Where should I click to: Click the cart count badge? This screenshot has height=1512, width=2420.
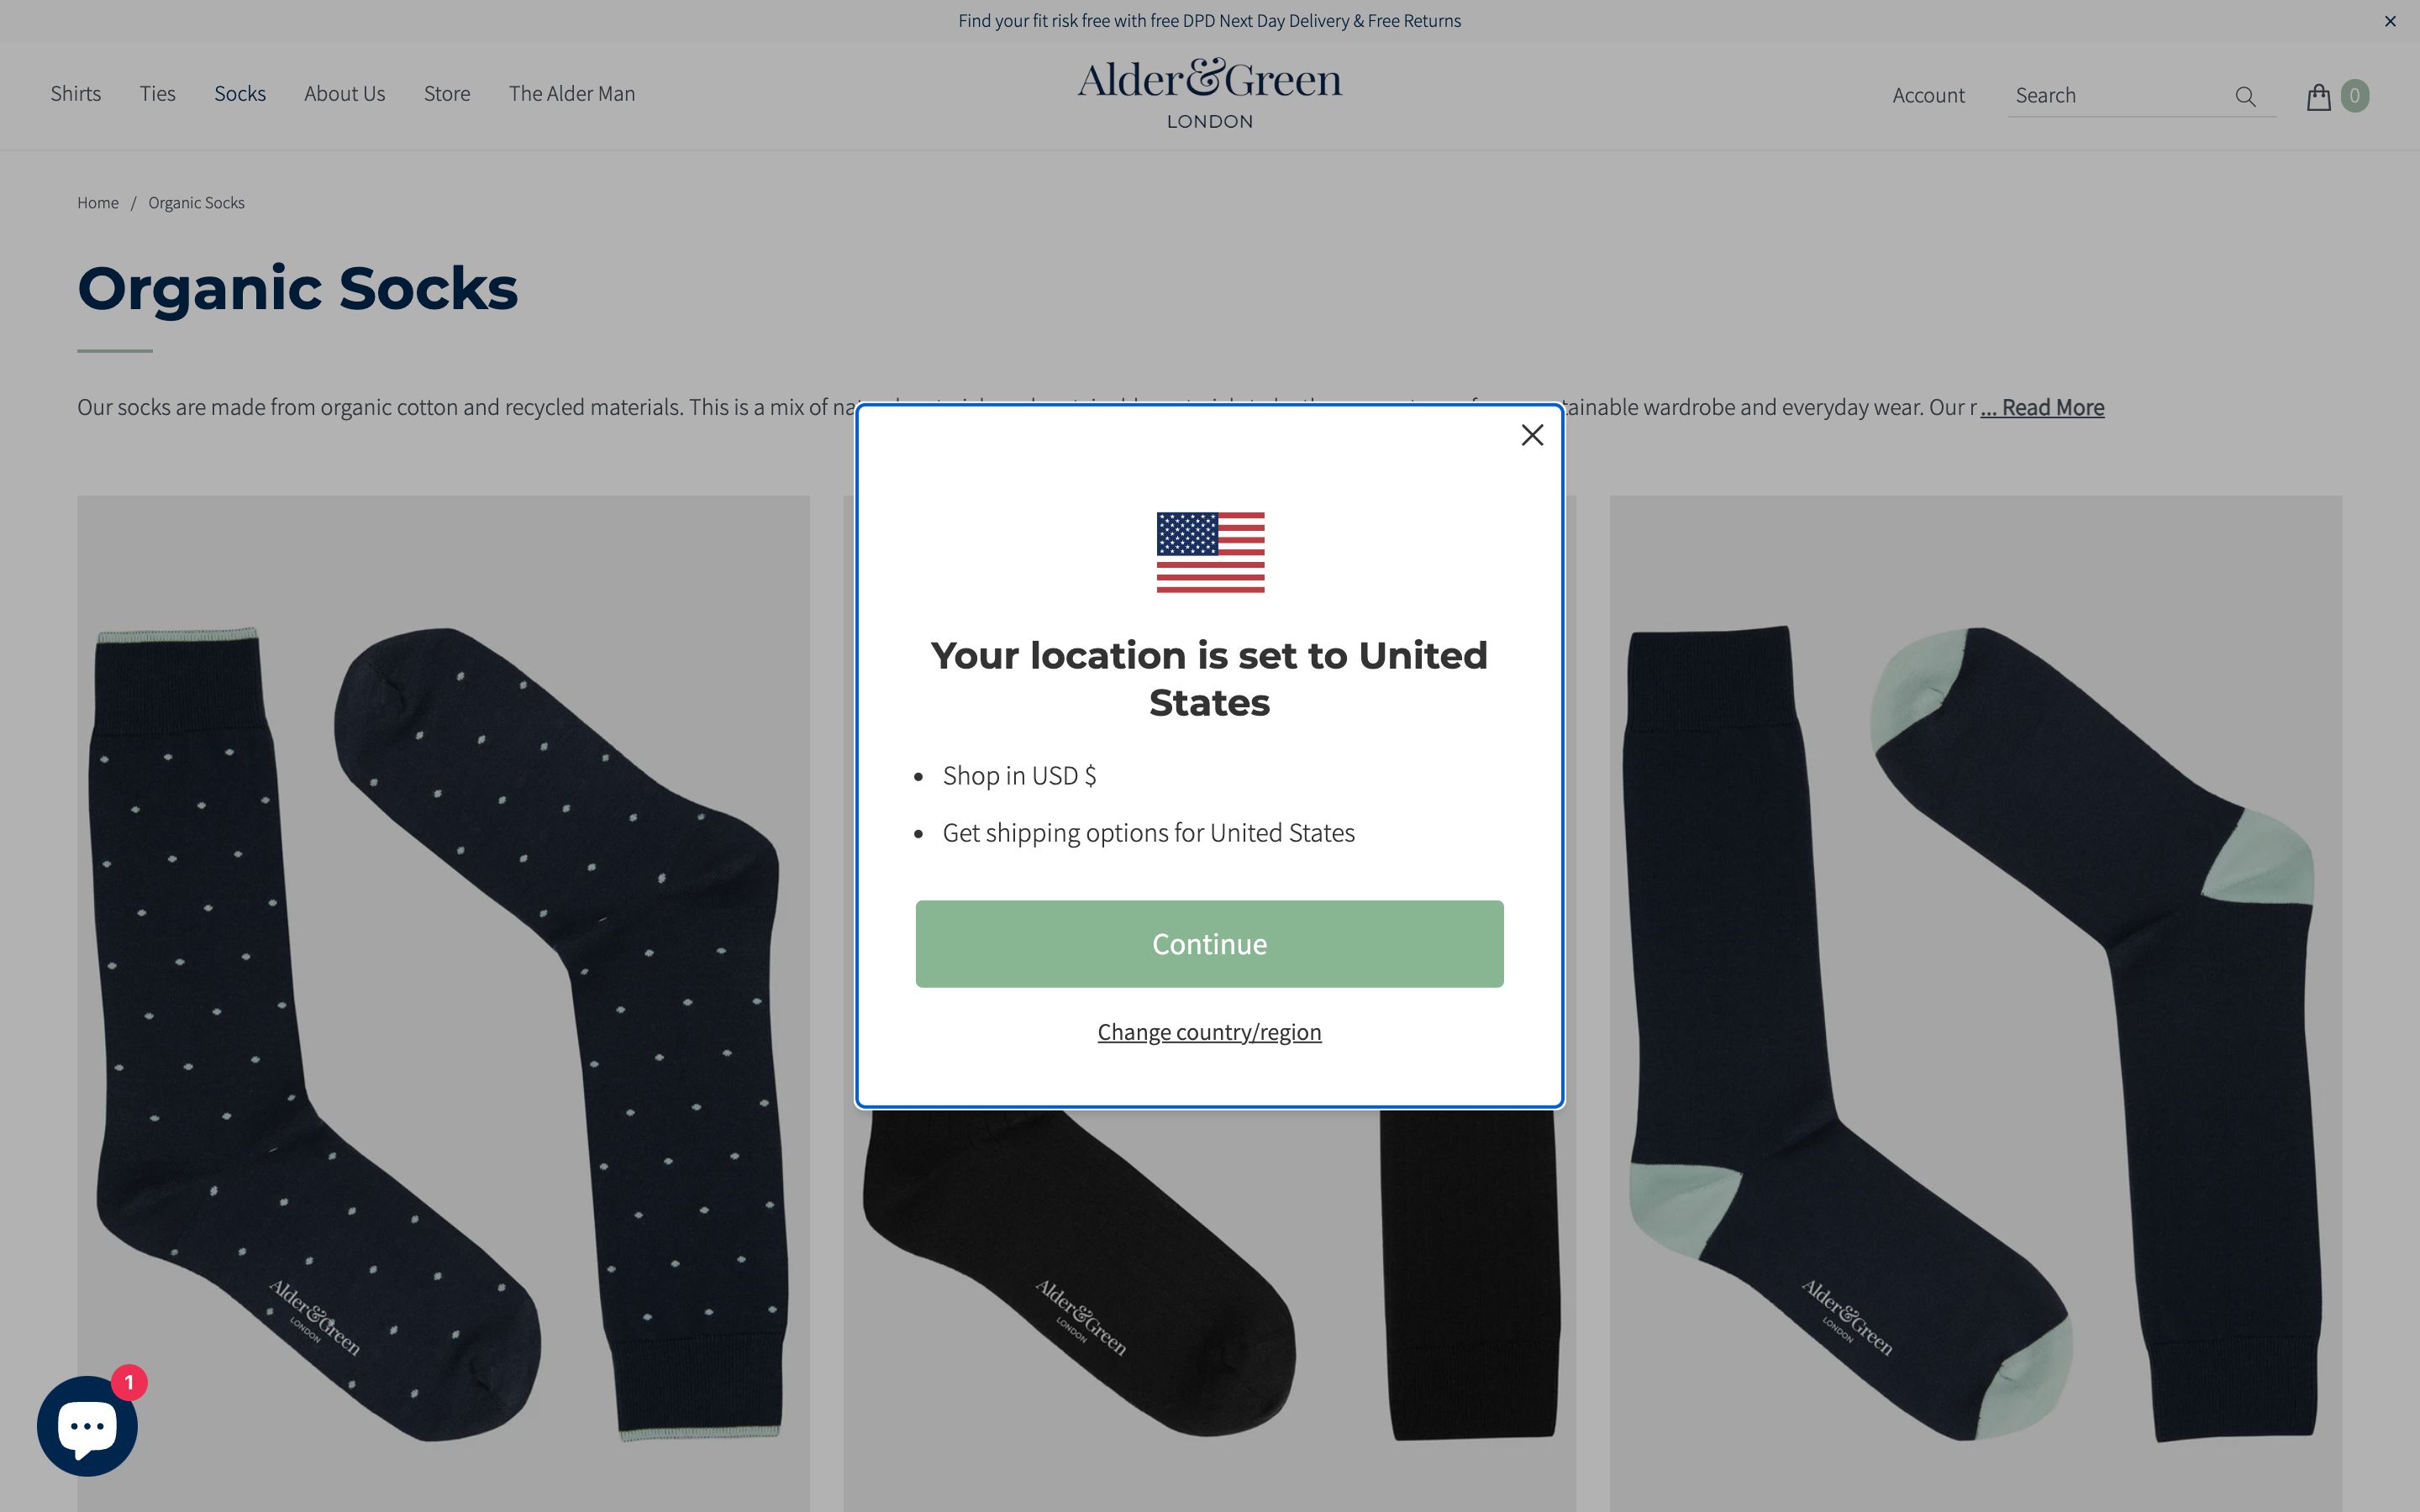tap(2354, 96)
